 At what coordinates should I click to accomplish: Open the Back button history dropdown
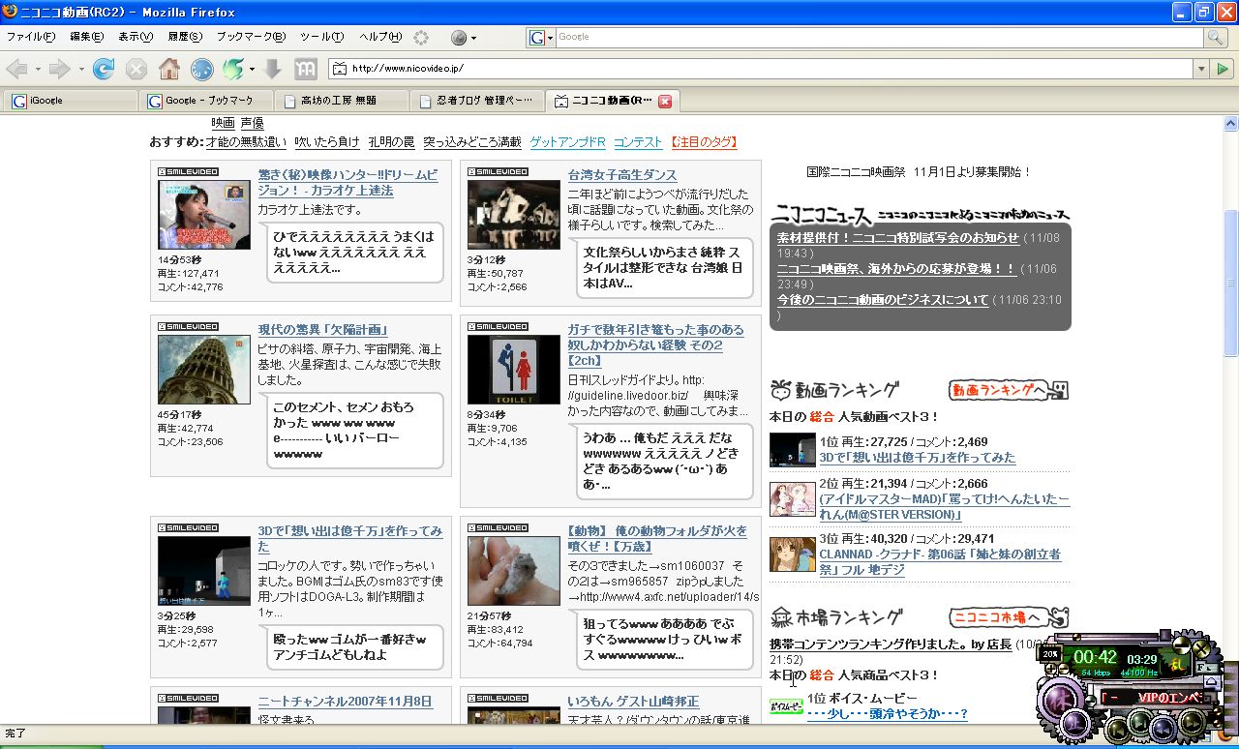pyautogui.click(x=38, y=69)
